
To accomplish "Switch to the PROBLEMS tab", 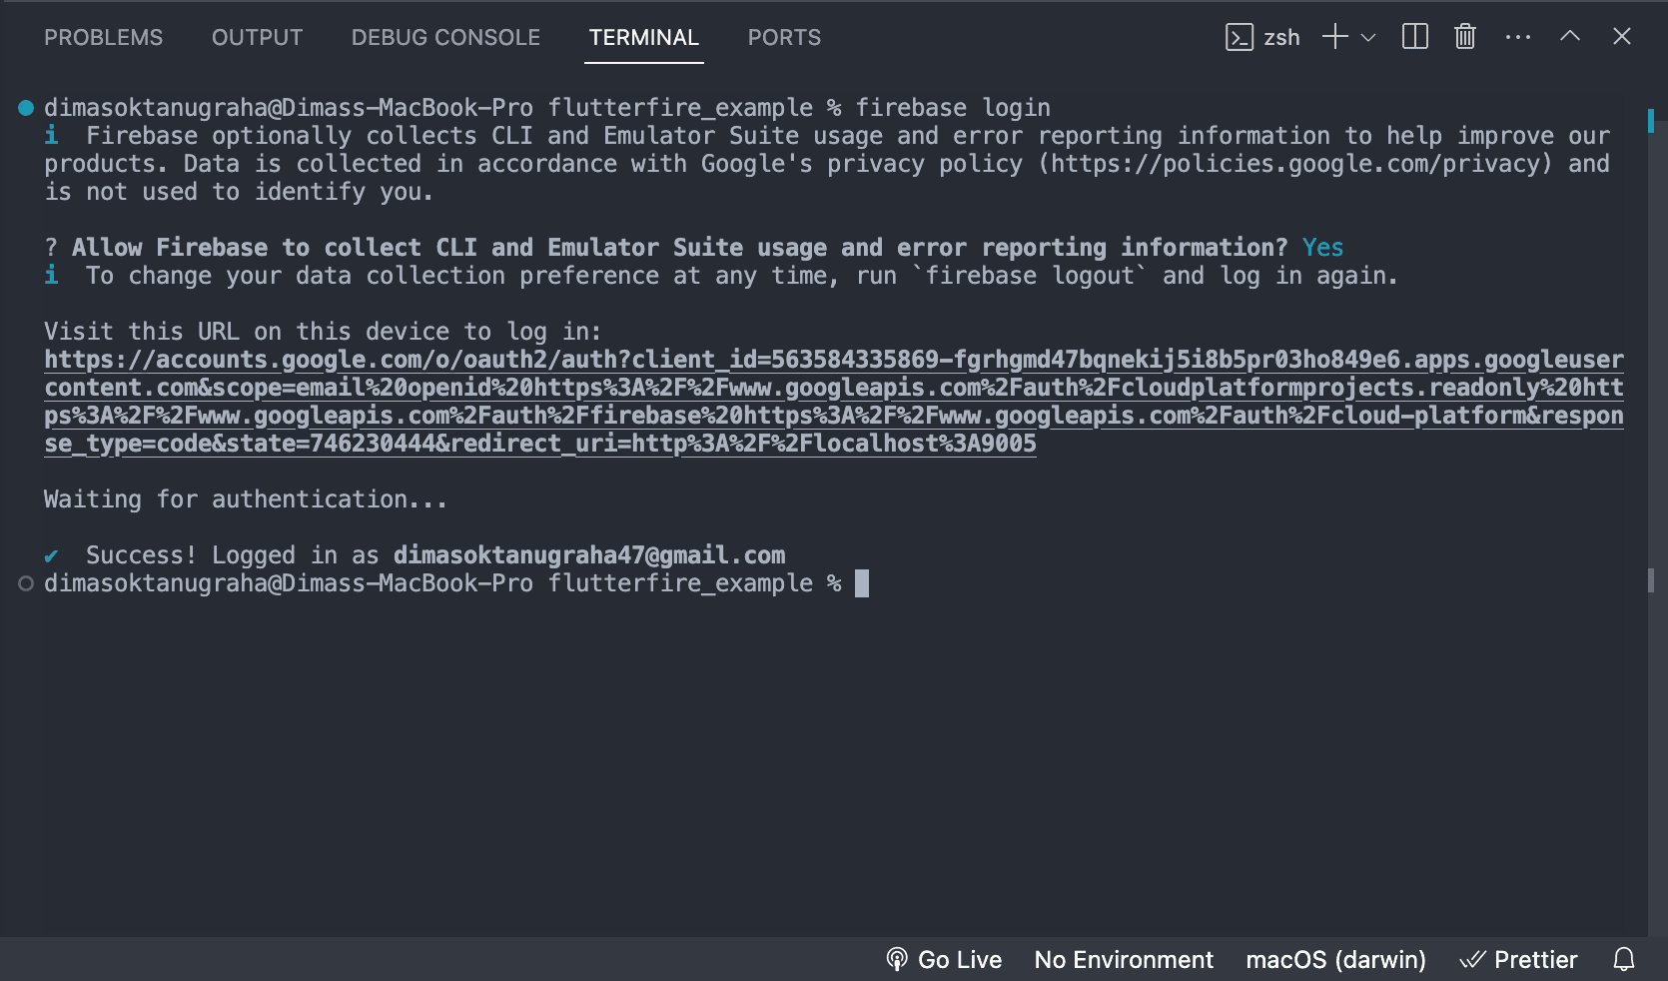I will [103, 38].
